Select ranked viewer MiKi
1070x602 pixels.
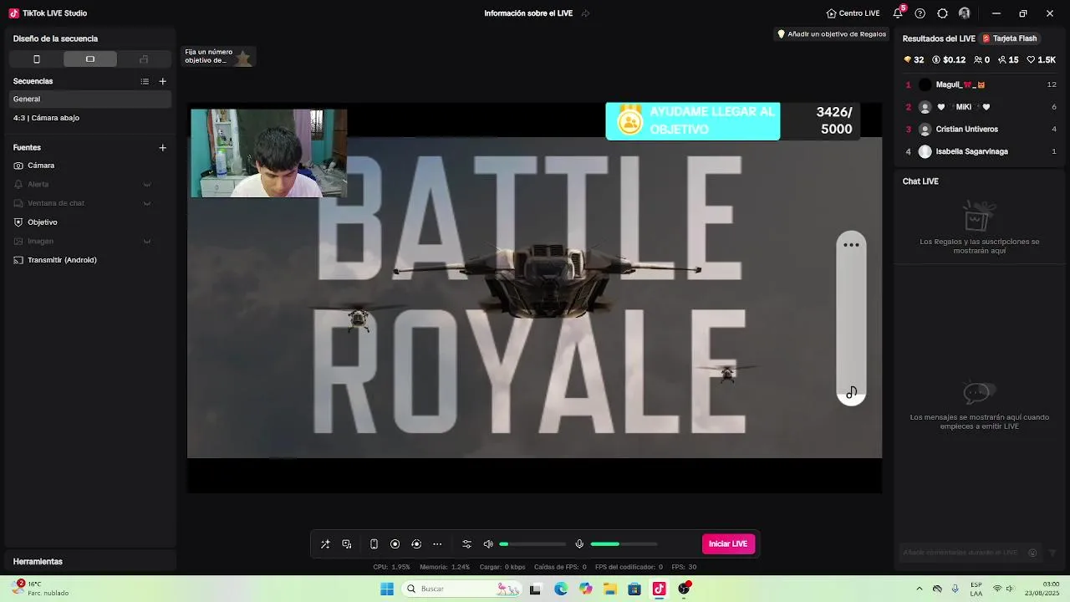981,107
